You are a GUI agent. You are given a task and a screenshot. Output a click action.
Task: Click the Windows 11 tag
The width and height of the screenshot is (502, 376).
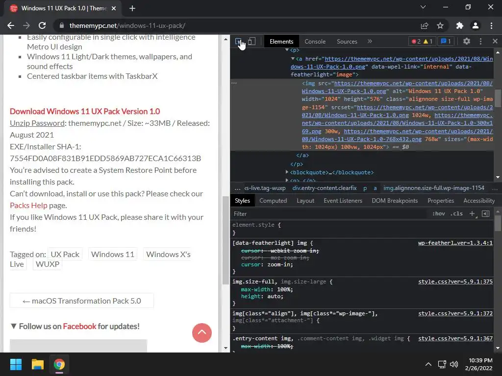[x=113, y=254]
